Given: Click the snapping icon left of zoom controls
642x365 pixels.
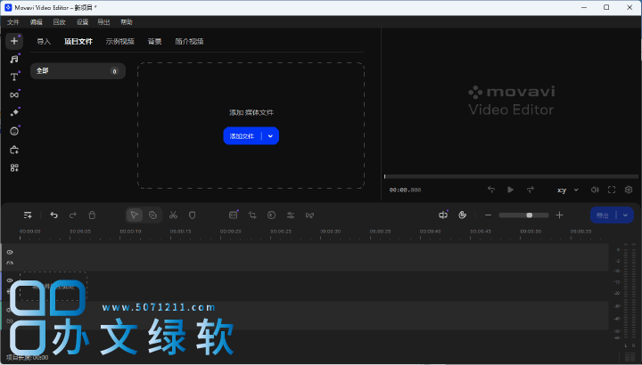Looking at the screenshot, I should 443,215.
